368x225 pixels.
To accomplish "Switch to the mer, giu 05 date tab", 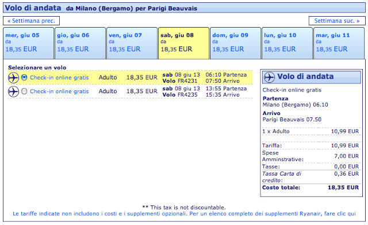I will 28,43.
